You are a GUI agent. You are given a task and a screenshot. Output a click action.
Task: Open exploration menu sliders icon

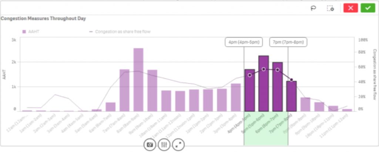click(164, 144)
